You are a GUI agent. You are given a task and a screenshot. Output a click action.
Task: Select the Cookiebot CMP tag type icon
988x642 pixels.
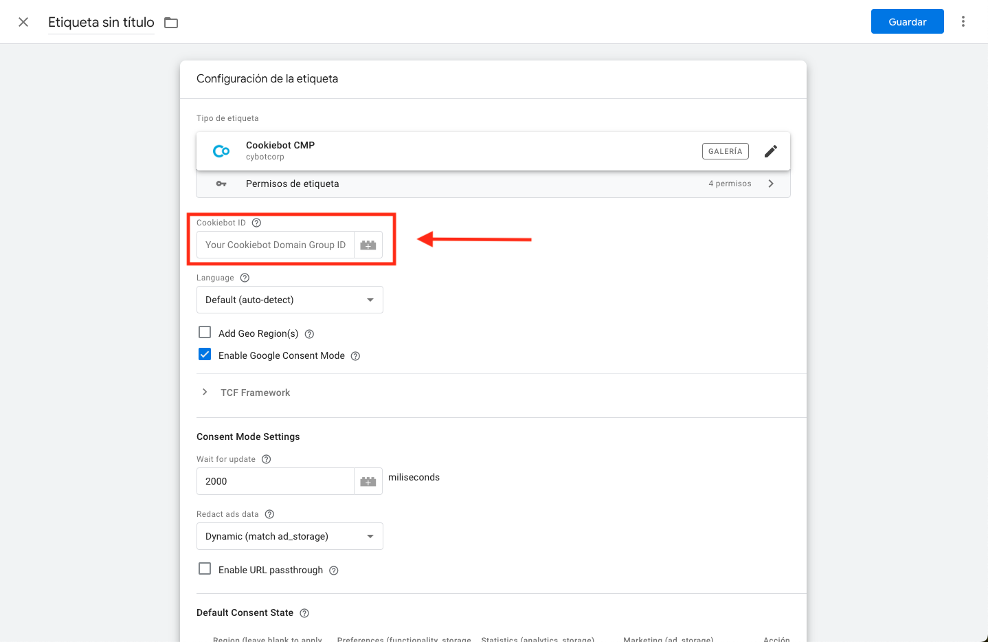click(221, 151)
